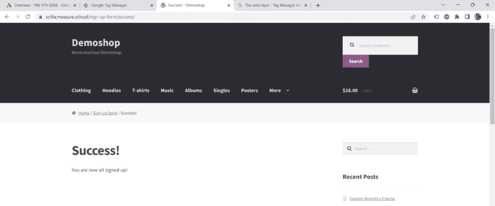The image size is (495, 206).
Task: Open the Chrome profile avatar
Action: [x=478, y=17]
